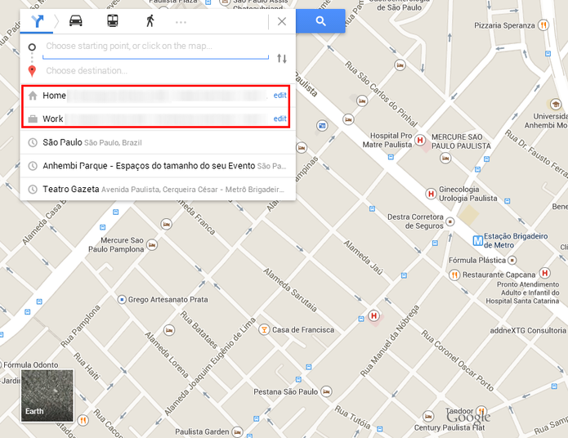The height and width of the screenshot is (438, 568).
Task: Select Fórmula Plástica place marker
Action: click(512, 260)
